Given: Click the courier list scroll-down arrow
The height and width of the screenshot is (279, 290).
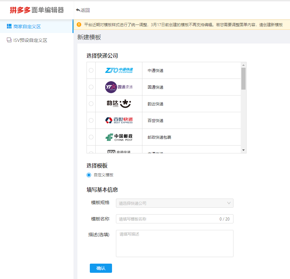Looking at the screenshot, I should (243, 150).
